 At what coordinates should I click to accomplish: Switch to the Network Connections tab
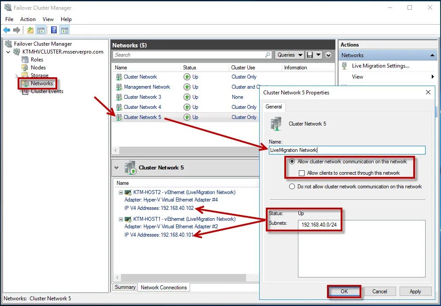pyautogui.click(x=164, y=287)
